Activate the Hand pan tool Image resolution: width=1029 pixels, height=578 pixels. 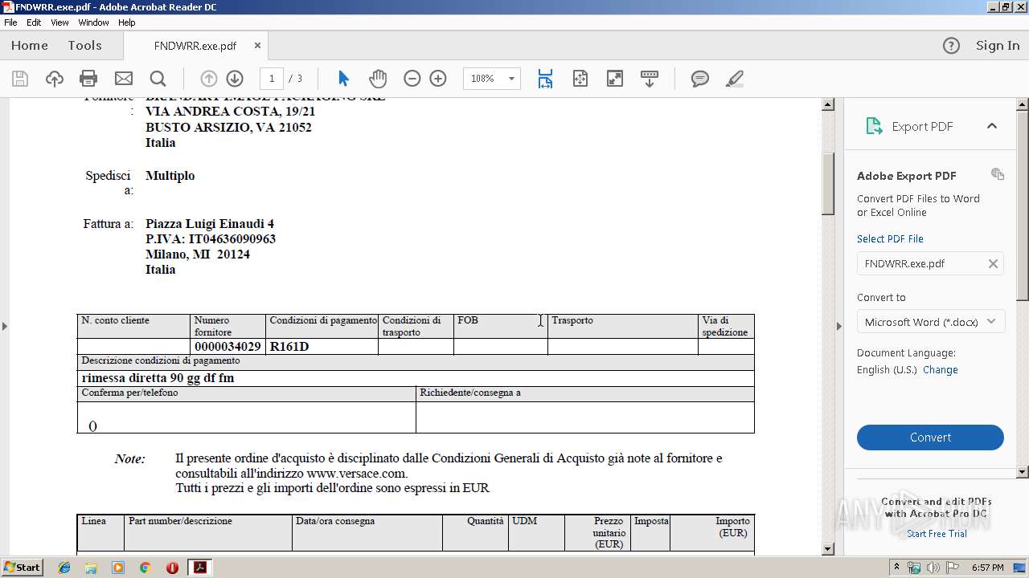click(378, 79)
